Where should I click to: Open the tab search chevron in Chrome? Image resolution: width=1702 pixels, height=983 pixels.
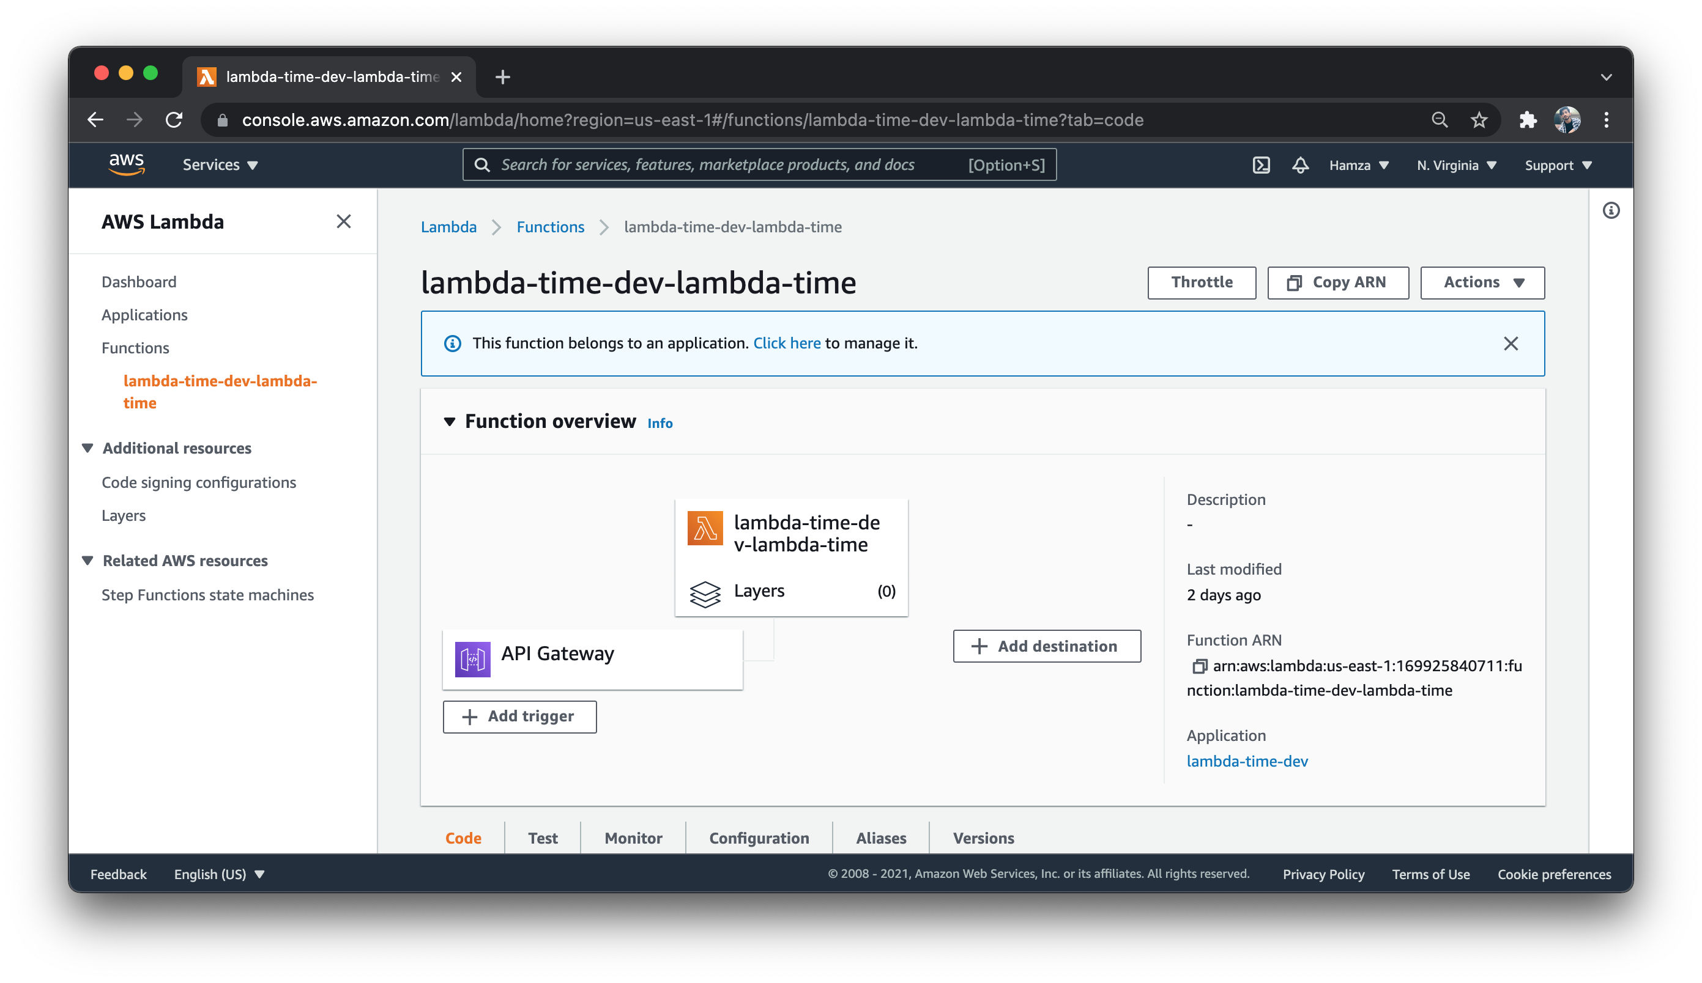(1607, 77)
